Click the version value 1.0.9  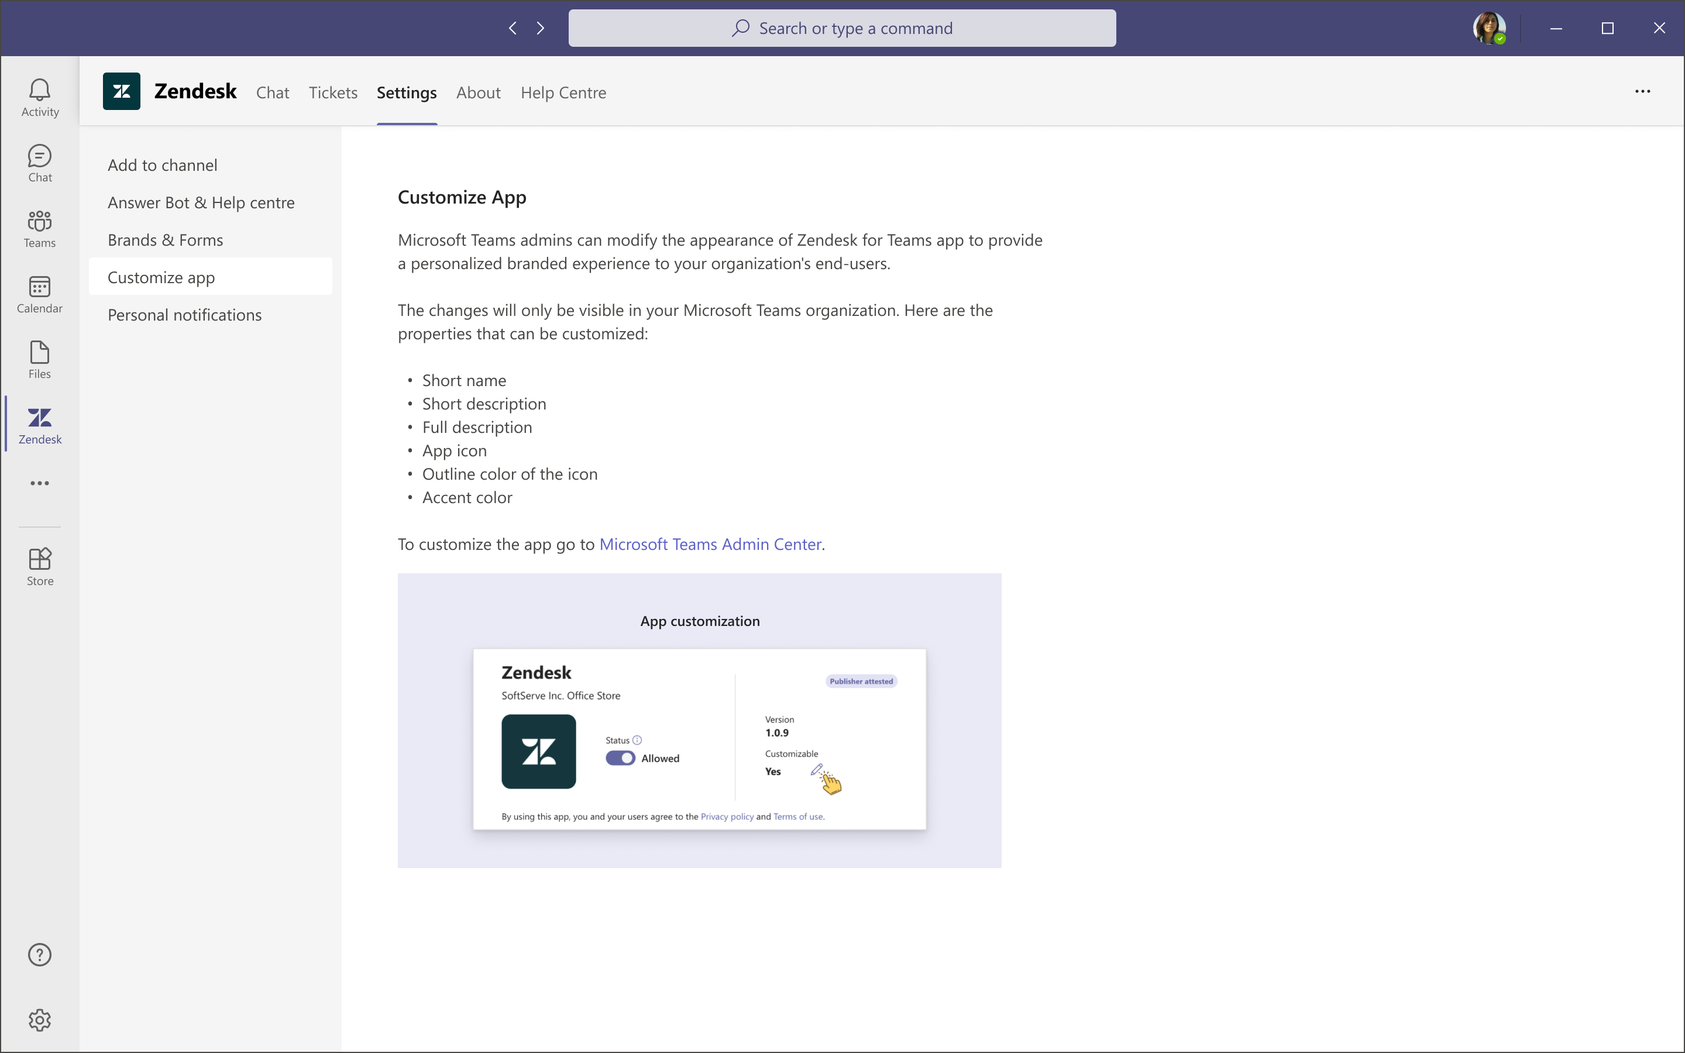[776, 732]
